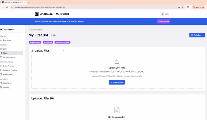The height and width of the screenshot is (120, 207).
Task: Click the Supported formats text line
Action: pyautogui.click(x=117, y=72)
